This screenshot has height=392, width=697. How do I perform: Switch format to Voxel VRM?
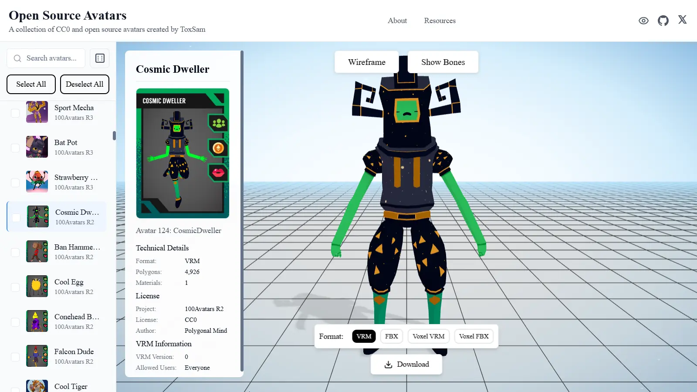tap(429, 336)
